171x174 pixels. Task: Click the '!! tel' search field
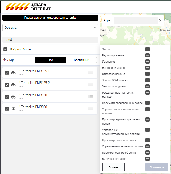50,40
